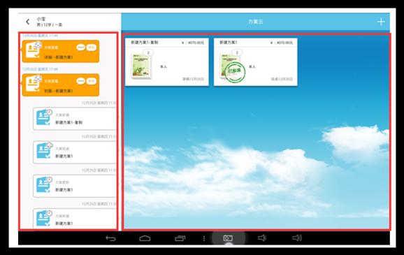This screenshot has height=255, width=404.
Task: Open the 新建方案1 plan card with stamp
Action: [255, 62]
